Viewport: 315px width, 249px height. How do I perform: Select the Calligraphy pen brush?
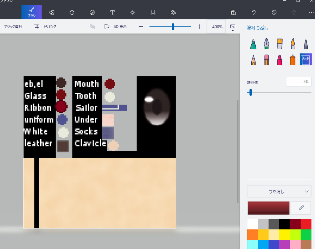[x=266, y=44]
